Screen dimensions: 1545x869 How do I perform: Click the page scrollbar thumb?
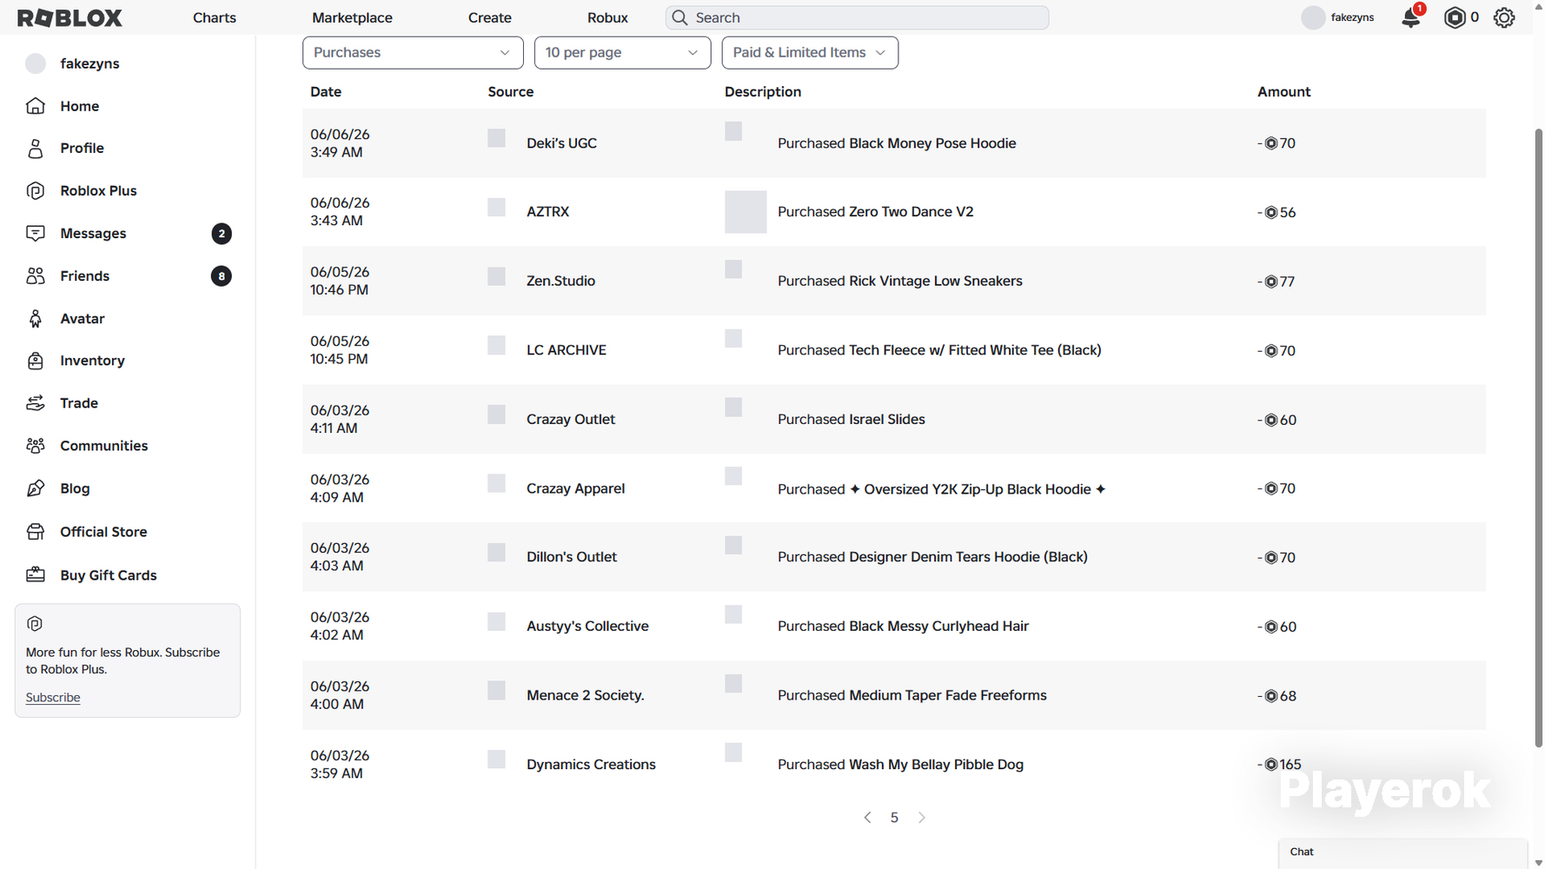[x=1538, y=437]
